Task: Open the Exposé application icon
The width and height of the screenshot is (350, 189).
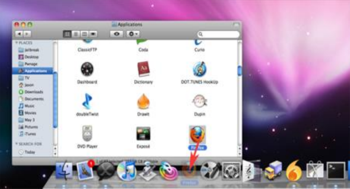Action: [x=143, y=133]
